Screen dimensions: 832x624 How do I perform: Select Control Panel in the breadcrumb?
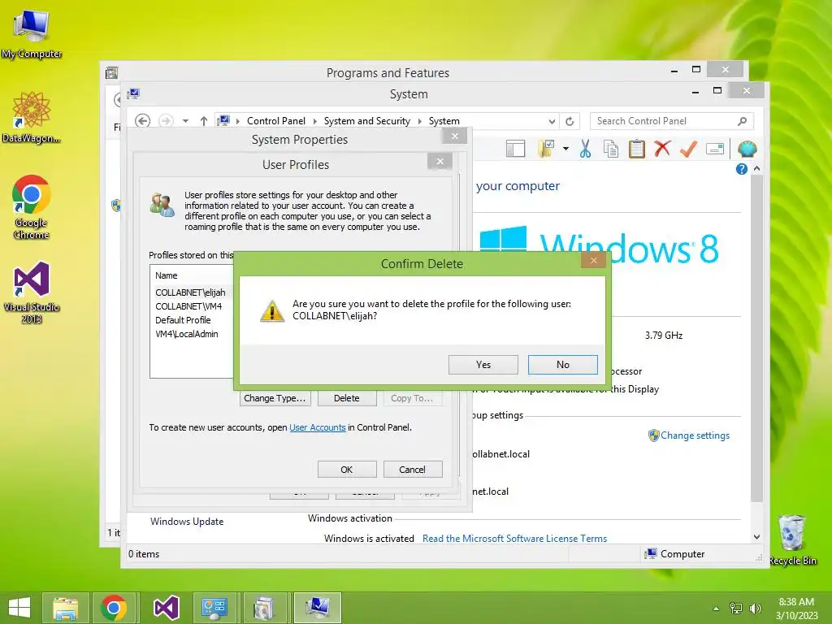pyautogui.click(x=276, y=121)
